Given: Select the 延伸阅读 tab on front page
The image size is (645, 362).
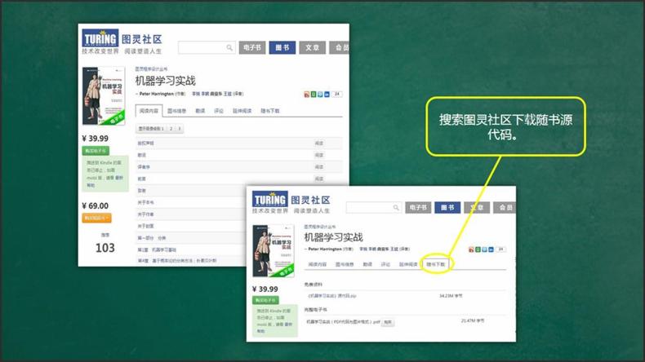Looking at the screenshot, I should (x=408, y=264).
